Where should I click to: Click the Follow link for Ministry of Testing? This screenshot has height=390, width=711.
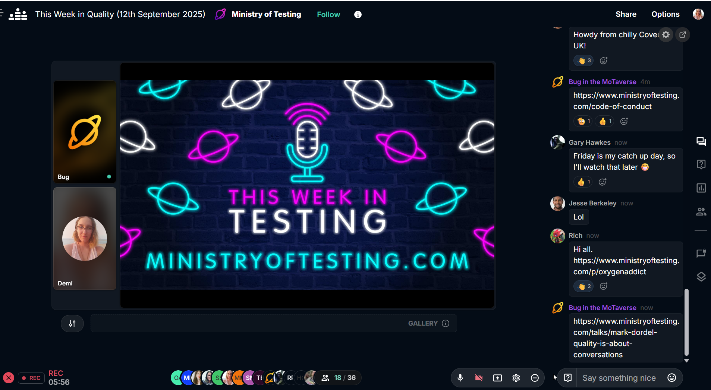pos(328,15)
